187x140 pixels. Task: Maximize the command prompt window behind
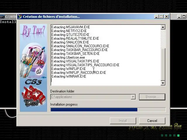tap(184, 17)
